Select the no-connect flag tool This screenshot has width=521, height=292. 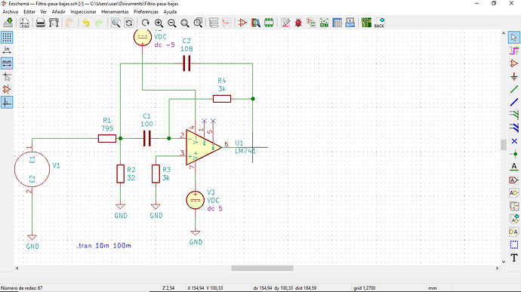point(514,141)
